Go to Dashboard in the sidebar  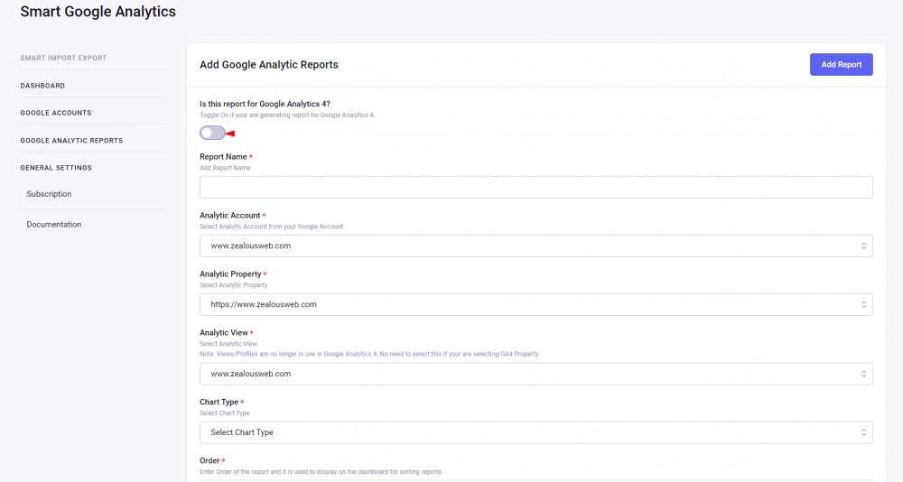(x=42, y=86)
